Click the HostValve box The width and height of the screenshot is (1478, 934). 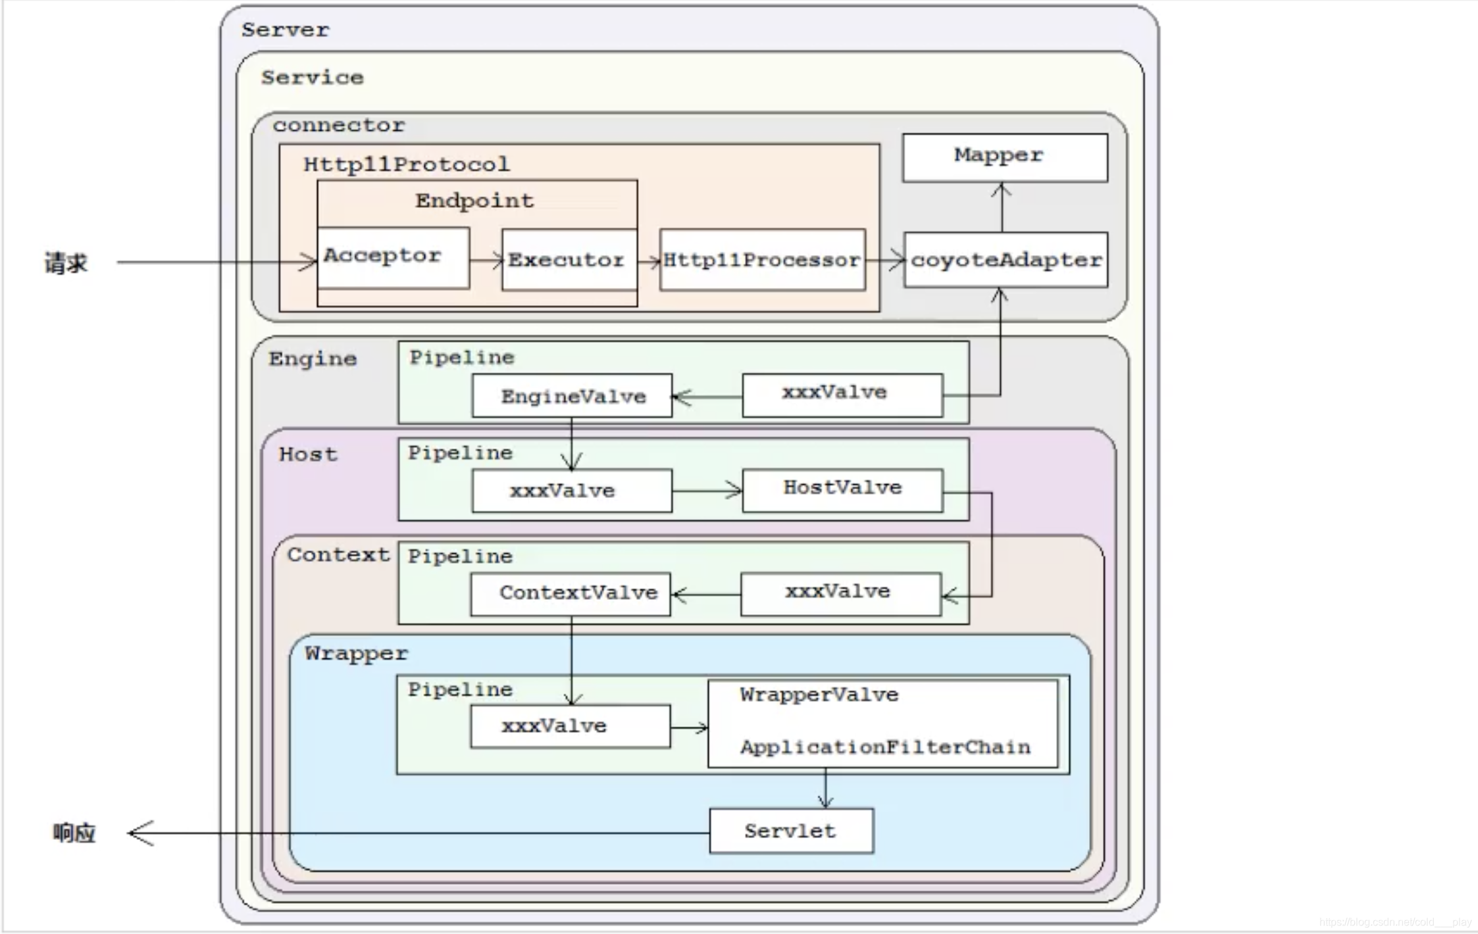click(842, 490)
